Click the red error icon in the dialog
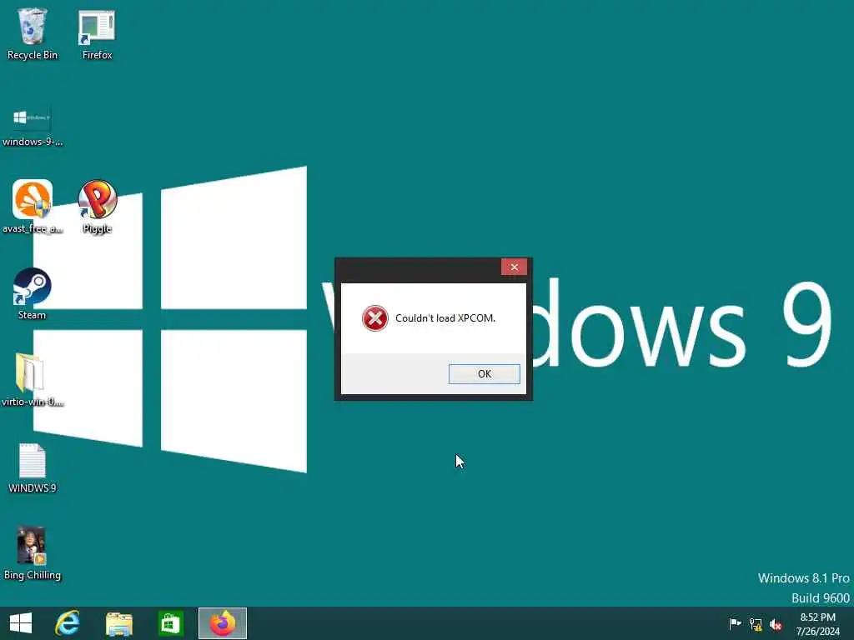The height and width of the screenshot is (640, 854). click(375, 318)
